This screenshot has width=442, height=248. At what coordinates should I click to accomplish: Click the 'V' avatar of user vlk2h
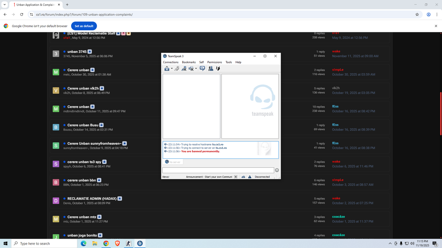tap(56, 90)
